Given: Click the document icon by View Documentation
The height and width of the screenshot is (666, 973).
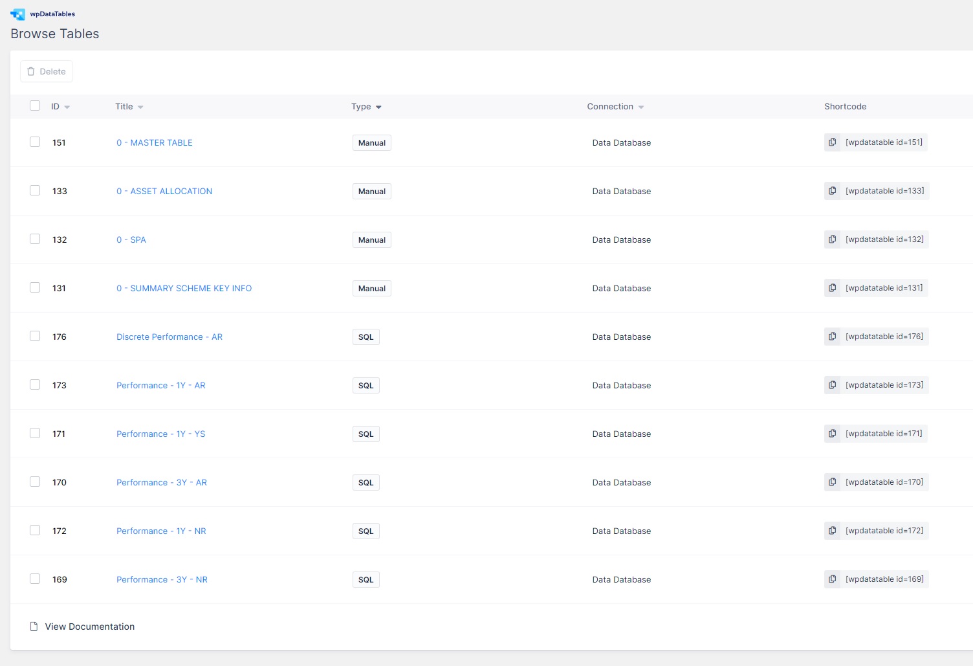Looking at the screenshot, I should tap(34, 627).
